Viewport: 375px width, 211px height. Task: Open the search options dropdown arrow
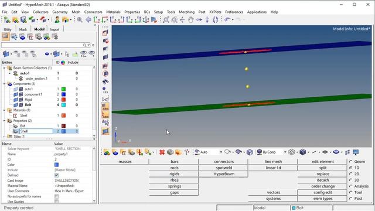pos(88,45)
